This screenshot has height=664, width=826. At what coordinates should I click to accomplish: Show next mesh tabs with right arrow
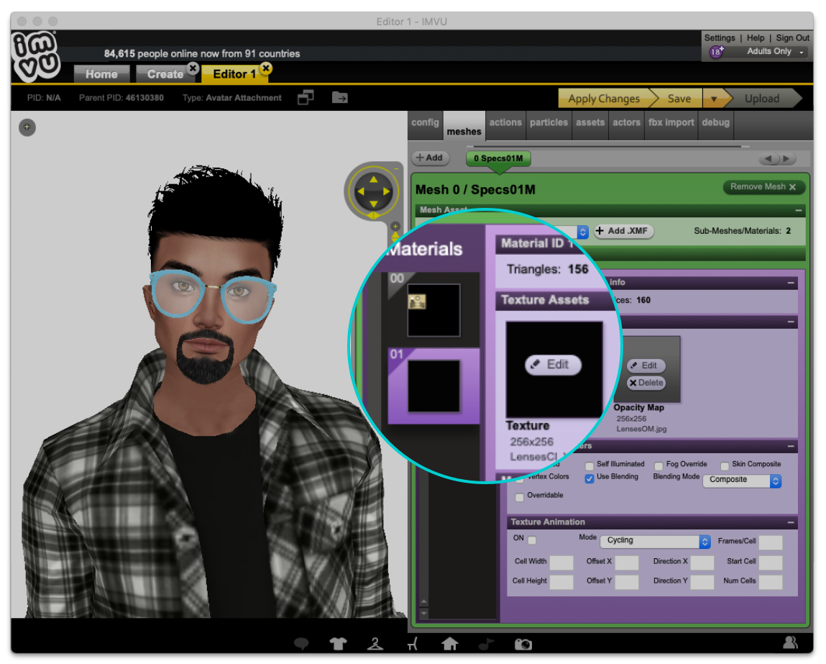pyautogui.click(x=786, y=158)
